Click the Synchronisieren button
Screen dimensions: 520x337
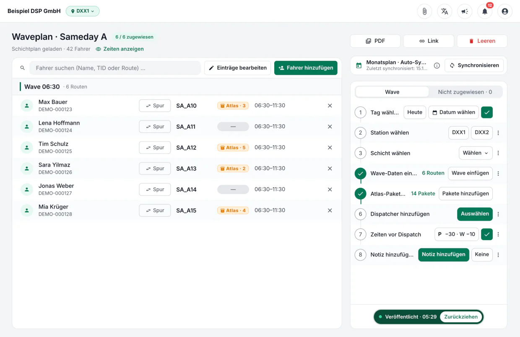[474, 65]
